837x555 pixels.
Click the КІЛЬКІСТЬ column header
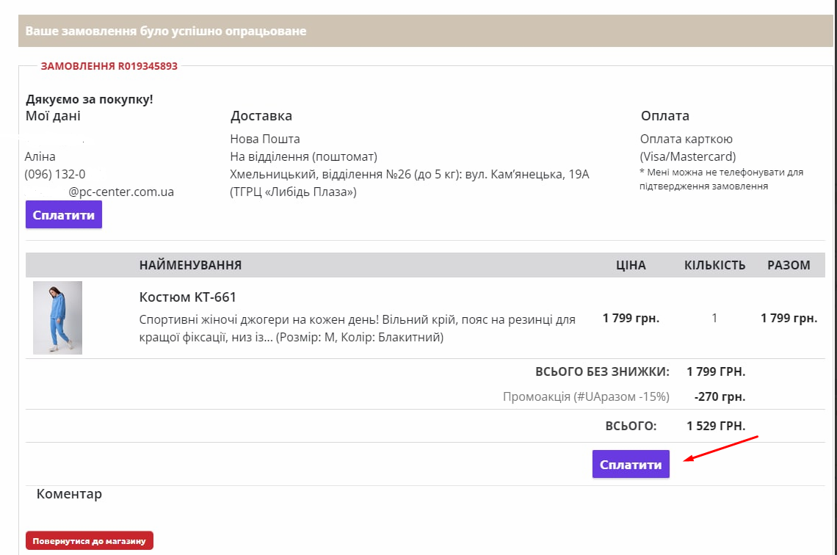coord(714,265)
